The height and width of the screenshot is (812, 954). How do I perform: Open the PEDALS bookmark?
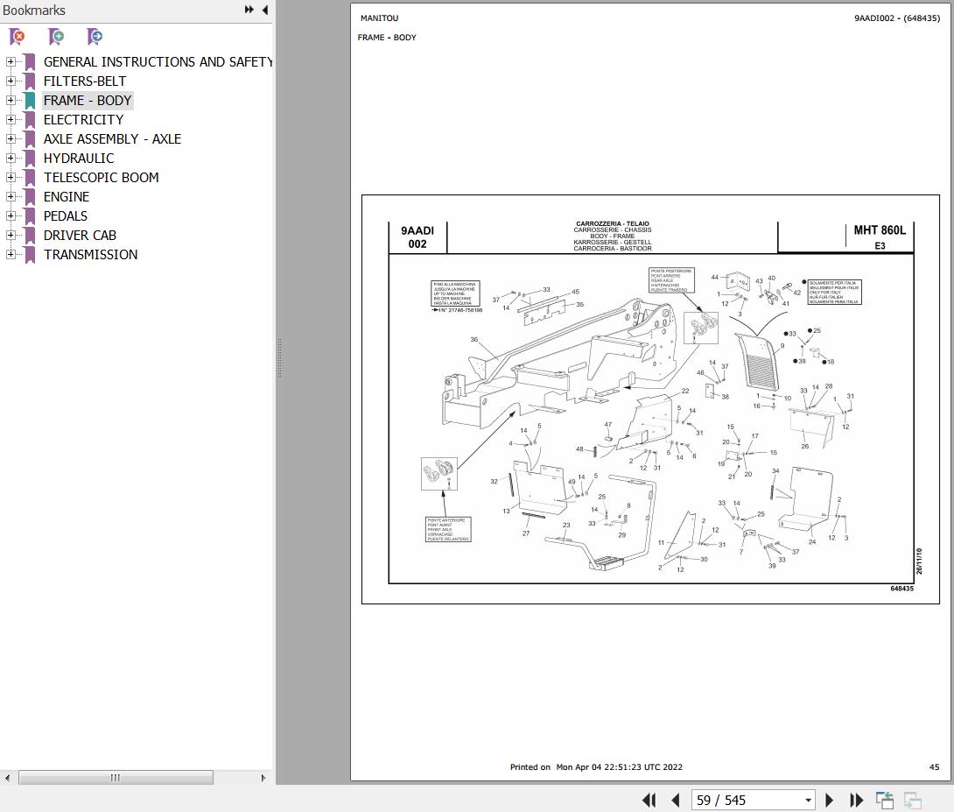click(65, 216)
